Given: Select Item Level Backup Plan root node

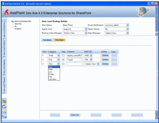Looking at the screenshot, I should (x=23, y=21).
